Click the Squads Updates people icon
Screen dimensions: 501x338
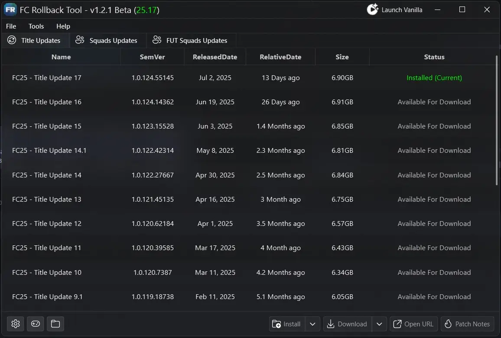click(x=80, y=40)
